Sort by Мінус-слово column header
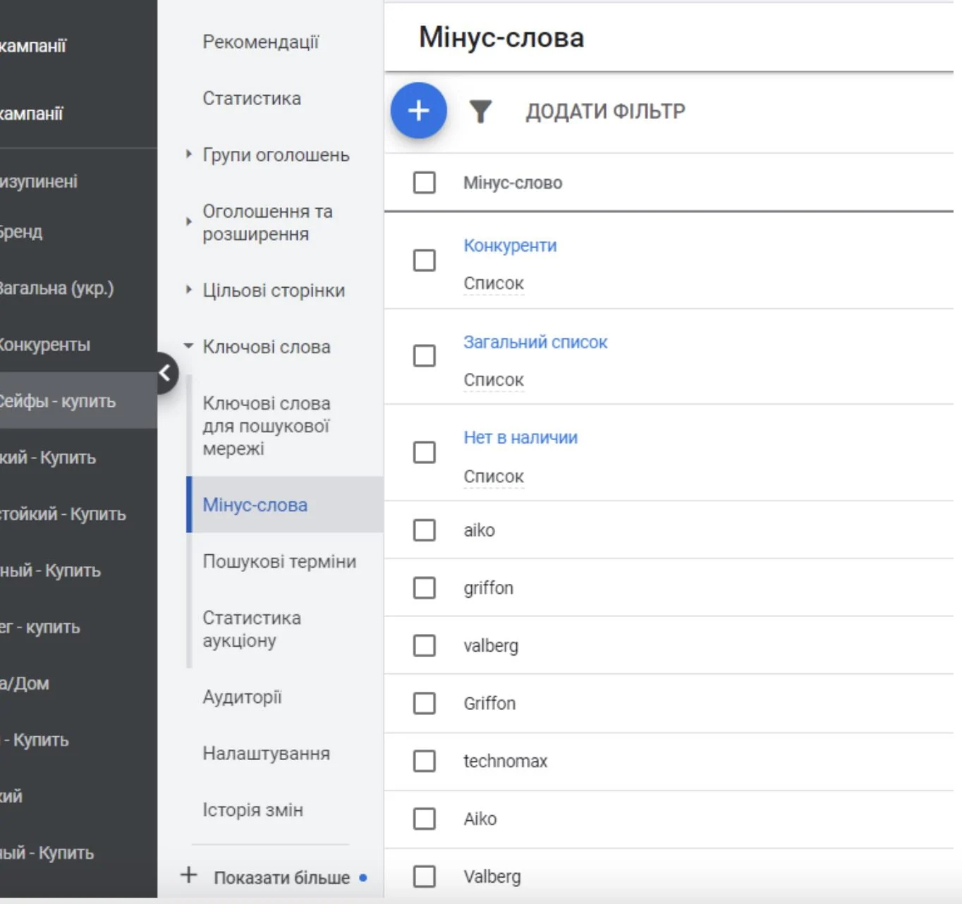The height and width of the screenshot is (904, 962). pos(513,183)
